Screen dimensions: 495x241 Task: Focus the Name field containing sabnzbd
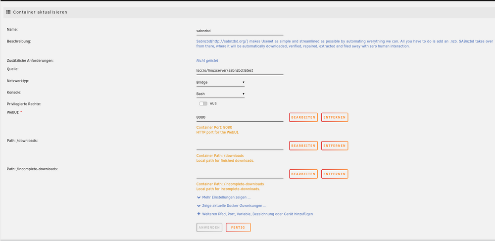click(x=240, y=31)
